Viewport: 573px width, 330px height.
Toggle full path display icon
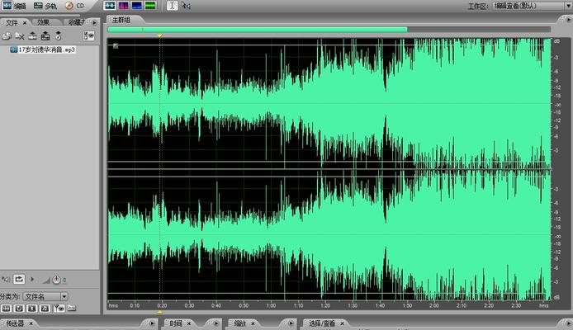pos(72,309)
